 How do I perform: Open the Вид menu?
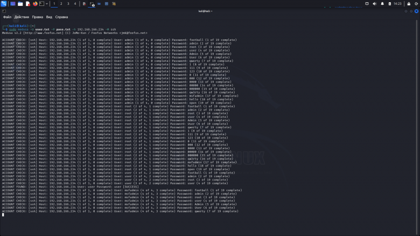point(49,17)
